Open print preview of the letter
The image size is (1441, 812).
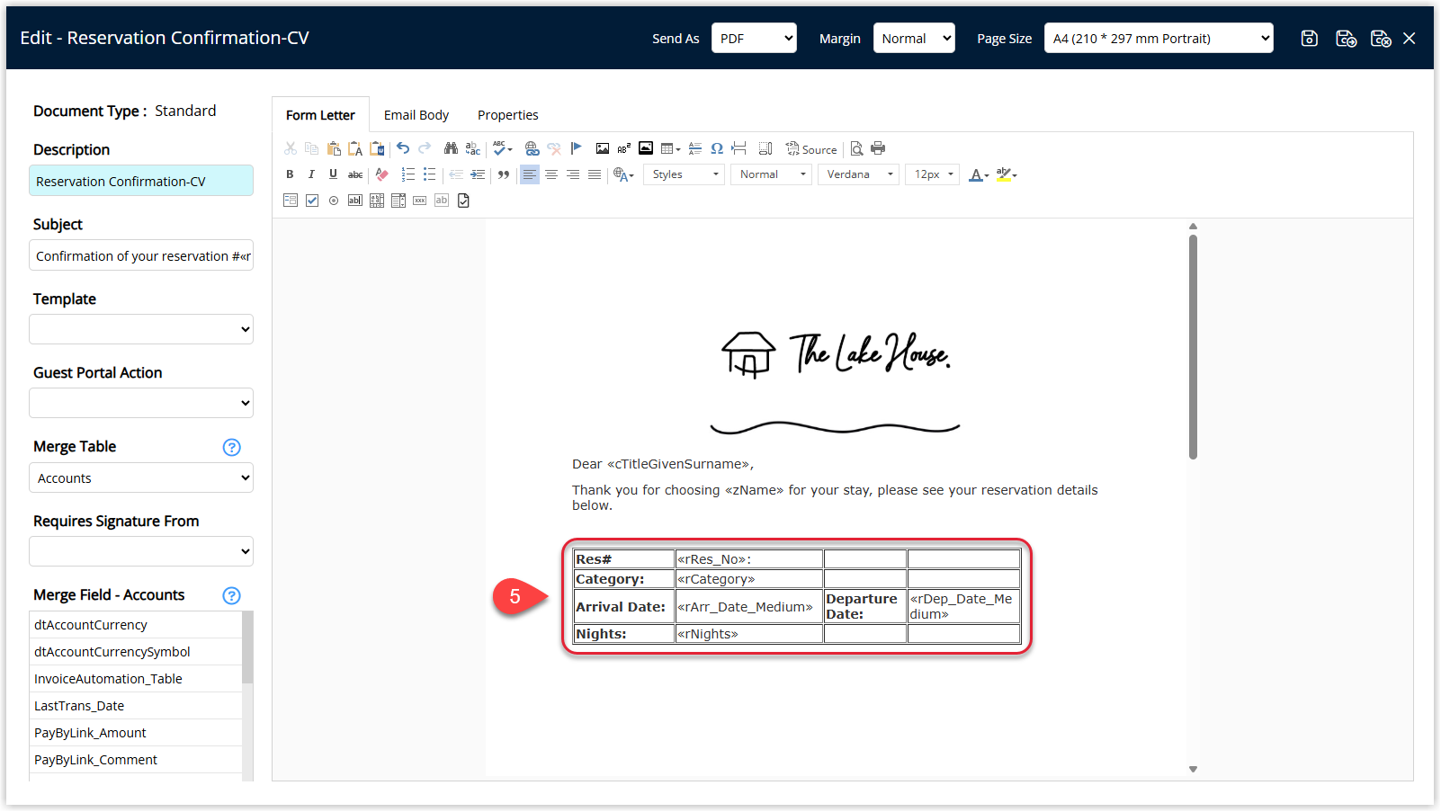point(856,148)
